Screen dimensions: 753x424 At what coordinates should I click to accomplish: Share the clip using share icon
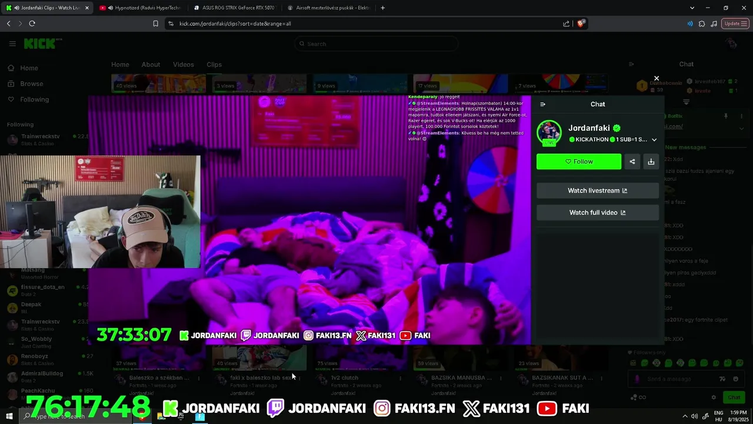pyautogui.click(x=632, y=161)
